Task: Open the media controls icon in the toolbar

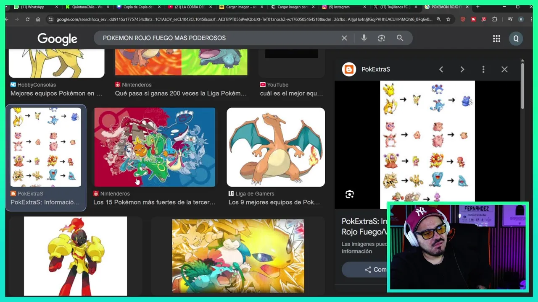Action: [510, 19]
